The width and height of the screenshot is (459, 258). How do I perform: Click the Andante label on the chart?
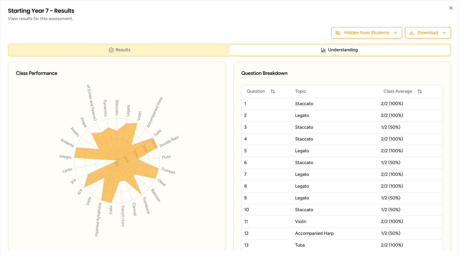pyautogui.click(x=67, y=143)
